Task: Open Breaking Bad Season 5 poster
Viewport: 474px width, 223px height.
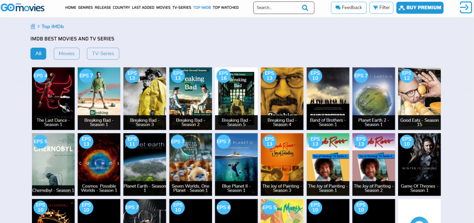Action: coord(237,99)
